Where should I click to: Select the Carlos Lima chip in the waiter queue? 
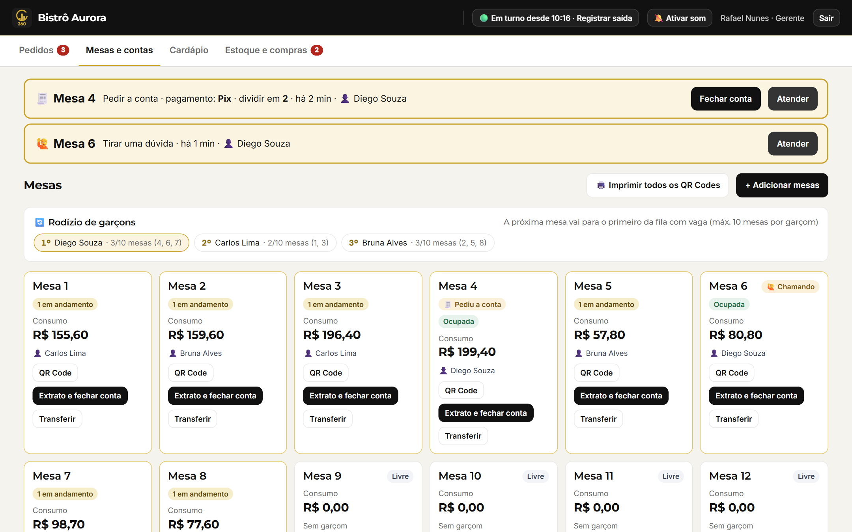[x=265, y=243]
